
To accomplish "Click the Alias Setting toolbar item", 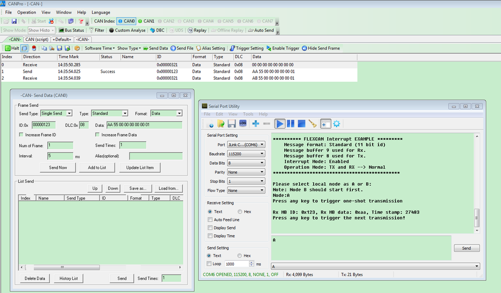I will tap(210, 48).
